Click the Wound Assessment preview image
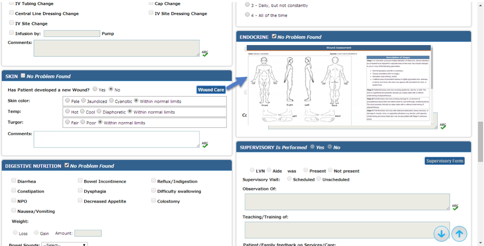The width and height of the screenshot is (484, 246). tap(340, 85)
